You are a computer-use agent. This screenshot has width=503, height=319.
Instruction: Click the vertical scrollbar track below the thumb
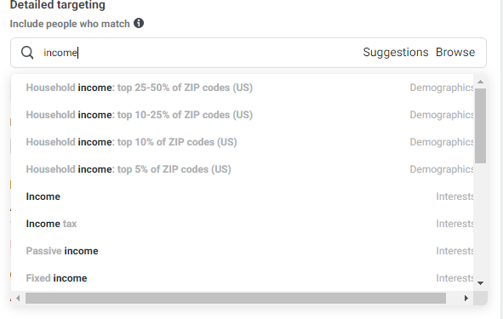pyautogui.click(x=480, y=220)
